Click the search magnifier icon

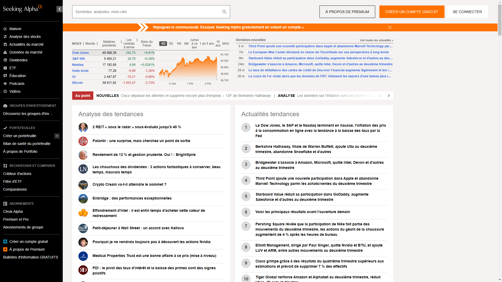224,12
